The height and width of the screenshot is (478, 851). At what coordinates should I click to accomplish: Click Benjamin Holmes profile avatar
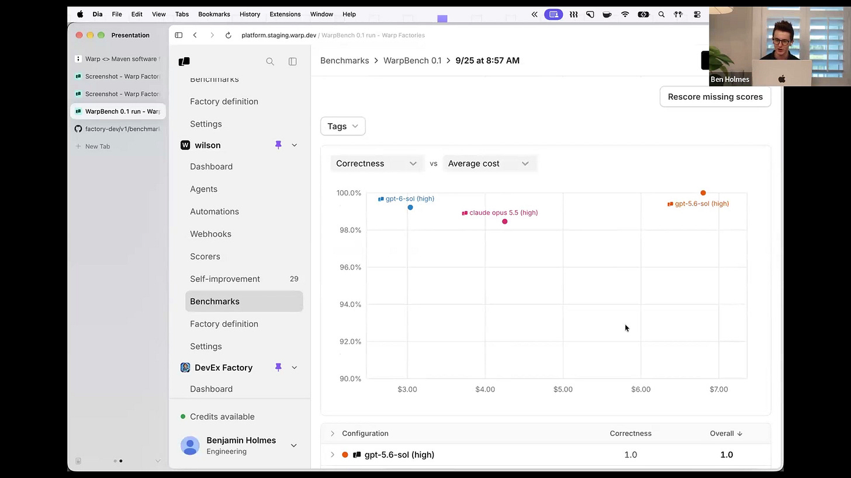tap(190, 445)
